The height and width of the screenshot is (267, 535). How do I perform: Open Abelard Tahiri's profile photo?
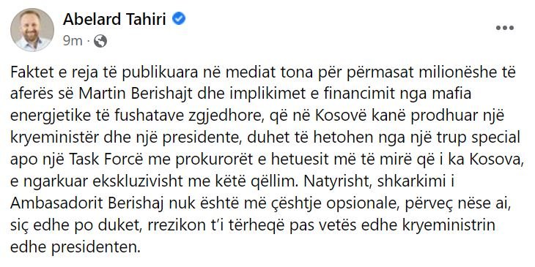32,30
